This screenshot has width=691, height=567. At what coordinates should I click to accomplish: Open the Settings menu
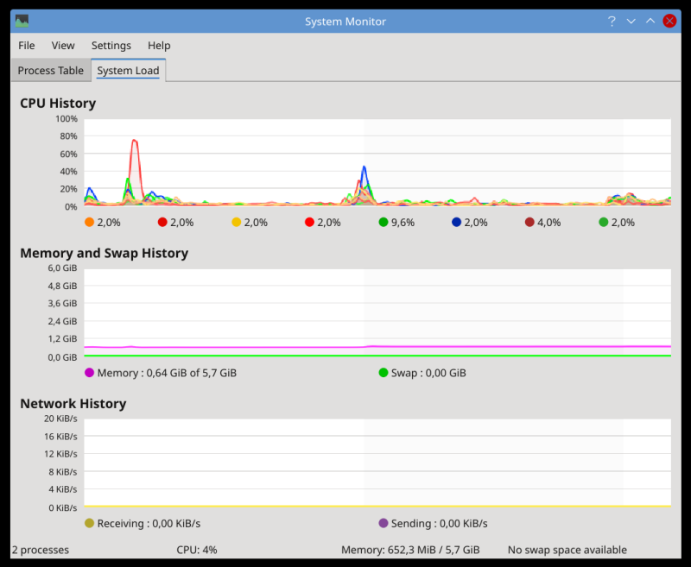(111, 46)
